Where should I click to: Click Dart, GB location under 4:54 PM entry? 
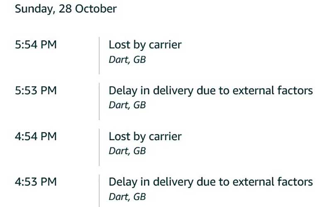127,151
